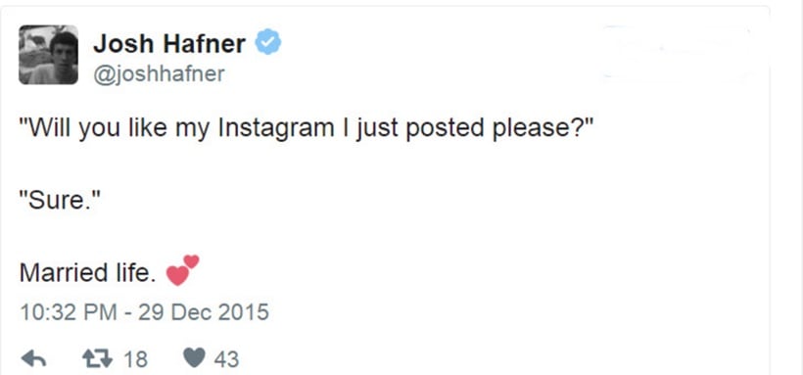This screenshot has width=803, height=375.
Task: Click the blurred button beside the name
Action: click(679, 54)
